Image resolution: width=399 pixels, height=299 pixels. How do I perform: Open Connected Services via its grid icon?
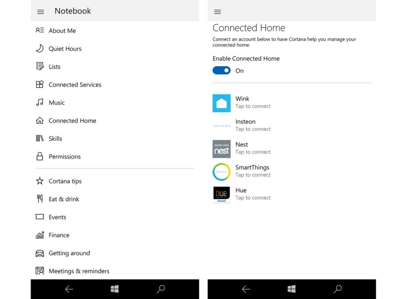[40, 85]
